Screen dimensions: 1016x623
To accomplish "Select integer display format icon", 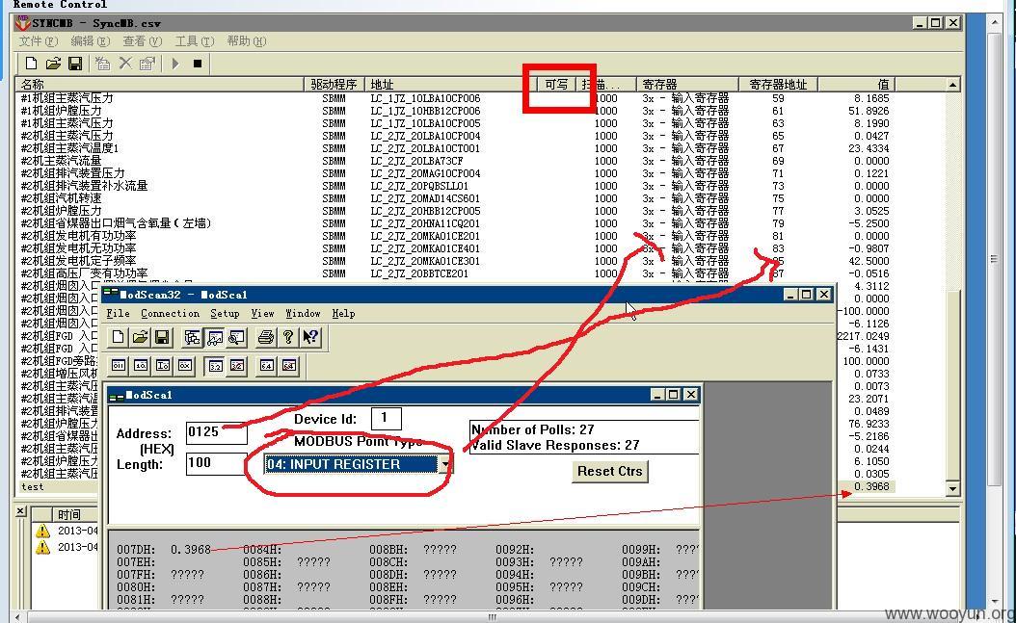I will coord(163,366).
